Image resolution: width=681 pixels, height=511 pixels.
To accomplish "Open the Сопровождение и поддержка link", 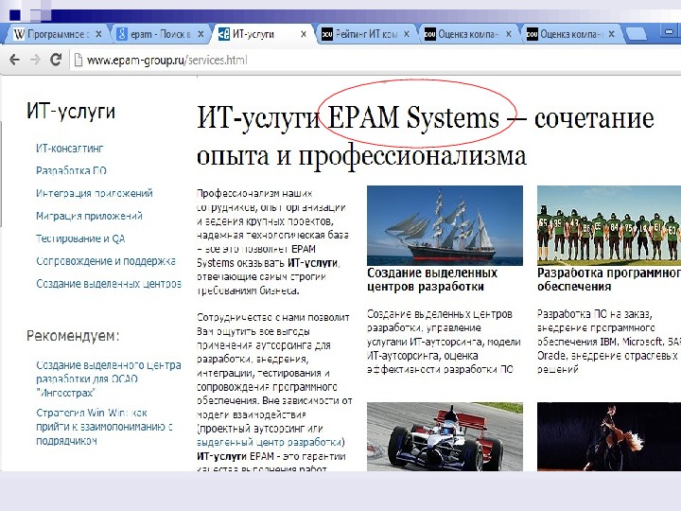I will coord(106,261).
